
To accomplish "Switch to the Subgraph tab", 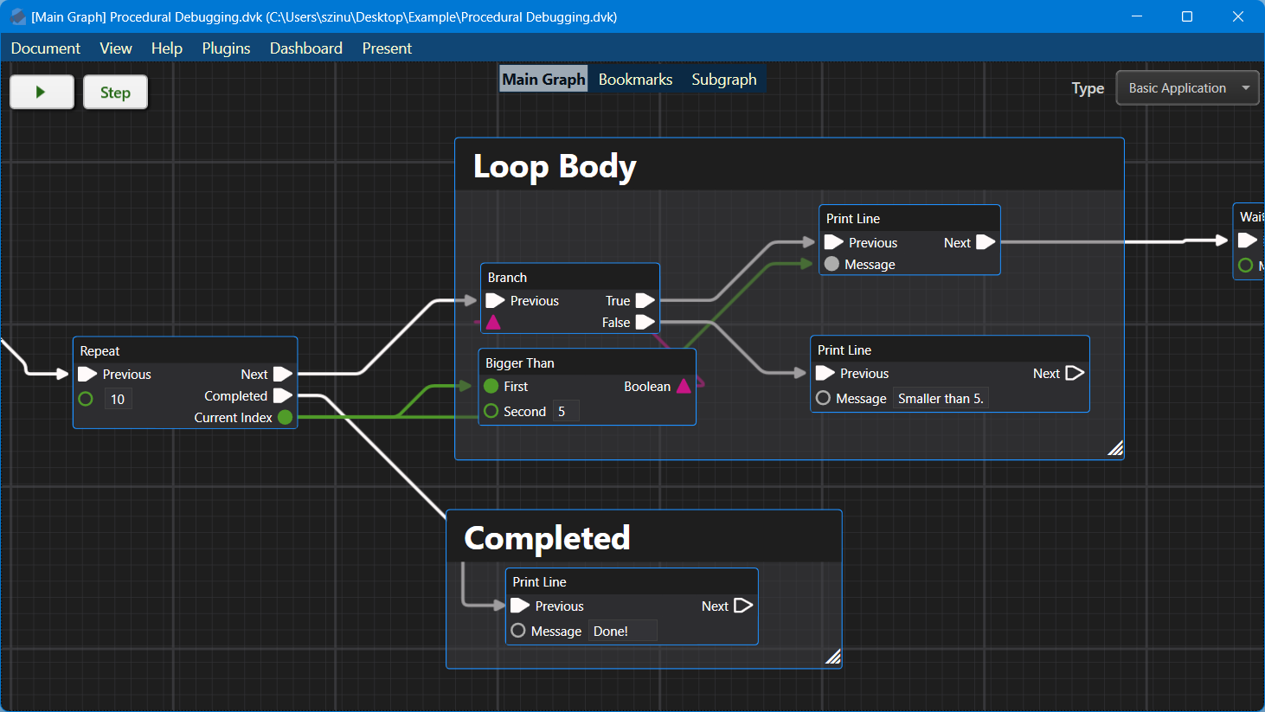I will (724, 79).
